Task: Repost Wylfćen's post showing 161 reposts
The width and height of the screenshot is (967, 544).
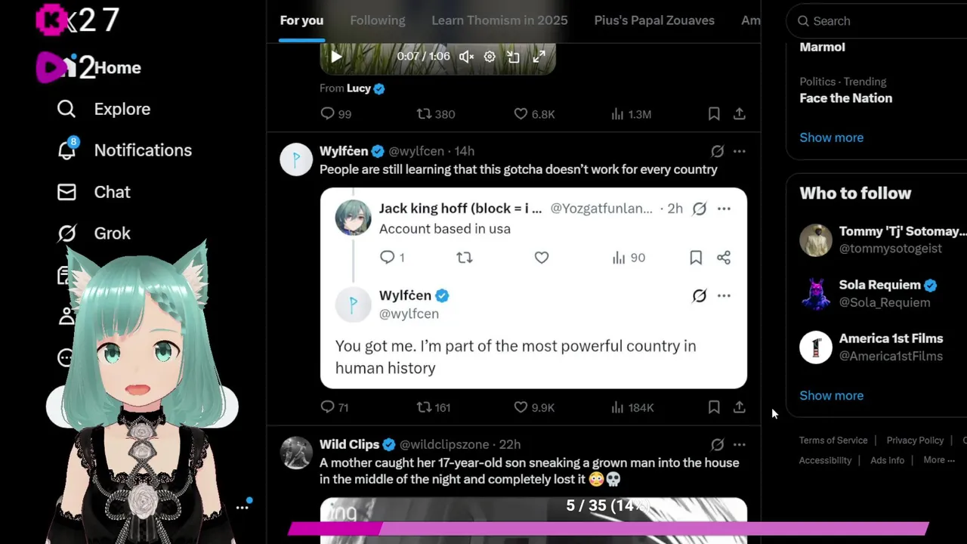Action: point(425,407)
